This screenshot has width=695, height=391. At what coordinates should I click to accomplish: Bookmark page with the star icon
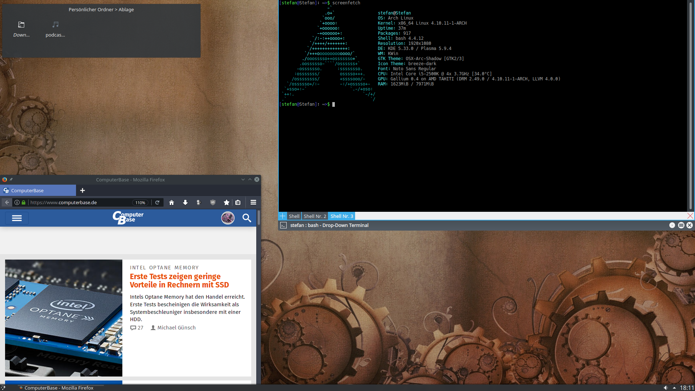[x=227, y=202]
